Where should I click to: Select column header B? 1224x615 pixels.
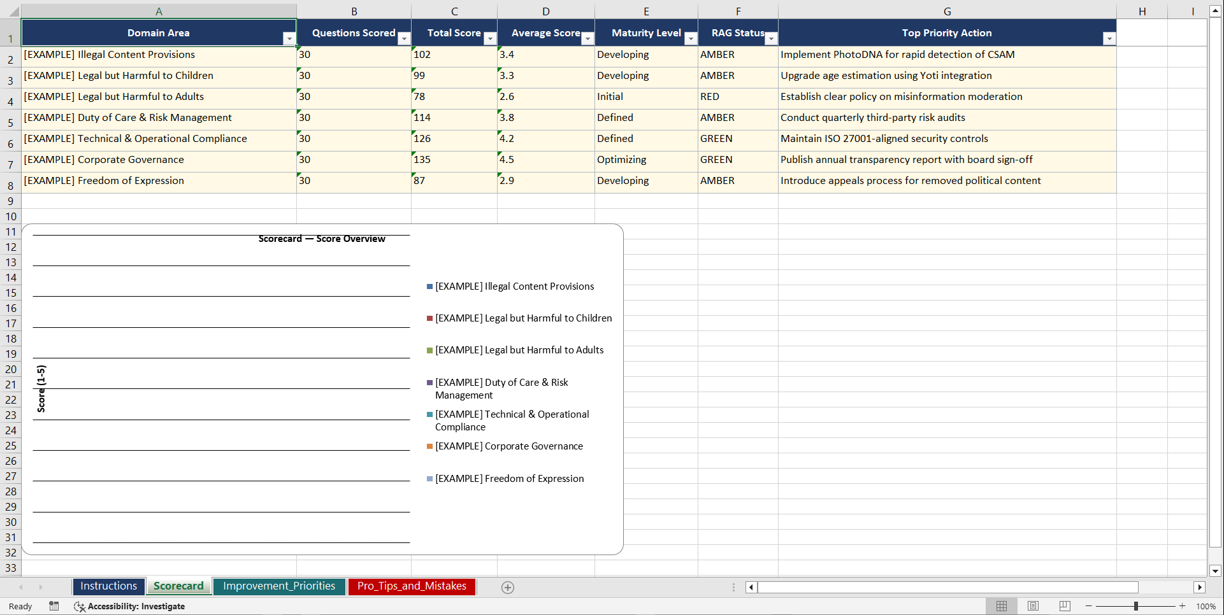coord(354,11)
